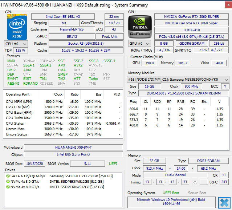Click the ECC Y field

click(x=225, y=86)
